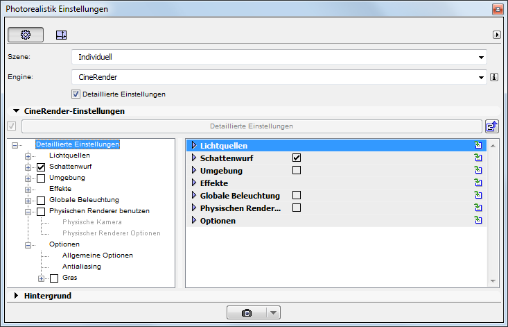Screen dimensions: 508x327
Task: Collapse the Detaillierte Einstellungen tree root
Action: (15, 145)
